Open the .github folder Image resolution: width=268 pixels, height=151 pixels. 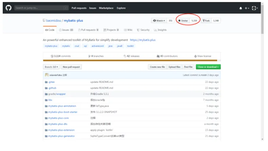coord(52,88)
